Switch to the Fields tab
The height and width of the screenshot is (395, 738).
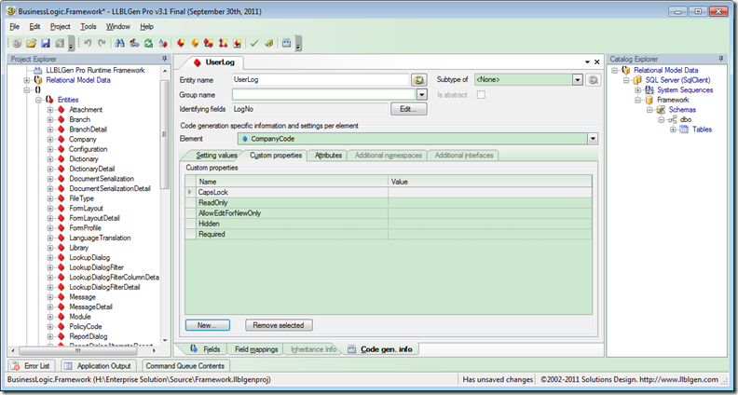(205, 349)
